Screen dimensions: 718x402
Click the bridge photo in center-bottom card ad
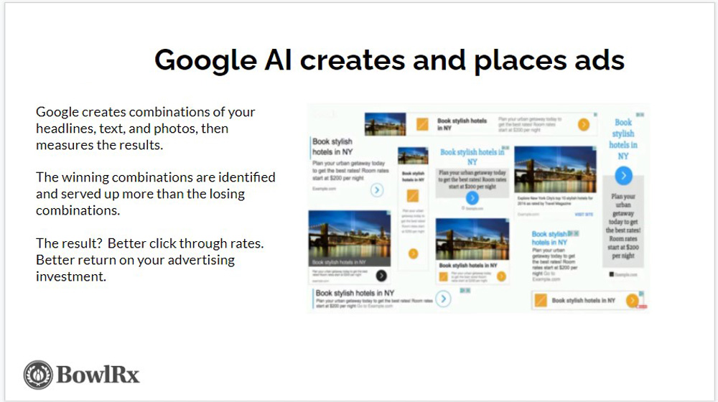tap(472, 239)
